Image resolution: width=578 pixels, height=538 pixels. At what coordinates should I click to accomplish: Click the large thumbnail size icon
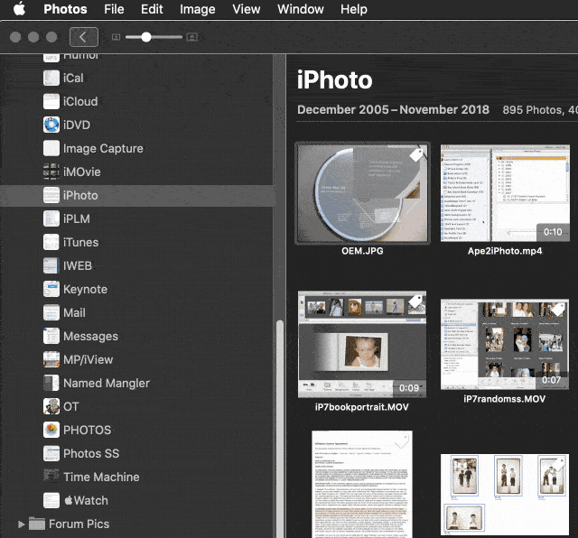point(191,38)
